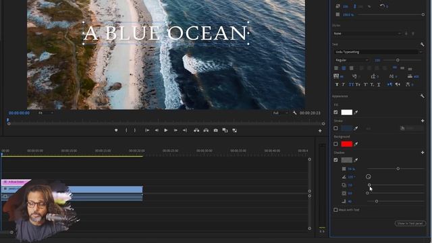Open the red Background color swatch
432x243 pixels.
(x=346, y=144)
